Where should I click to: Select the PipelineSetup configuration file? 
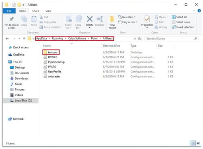(x=54, y=62)
